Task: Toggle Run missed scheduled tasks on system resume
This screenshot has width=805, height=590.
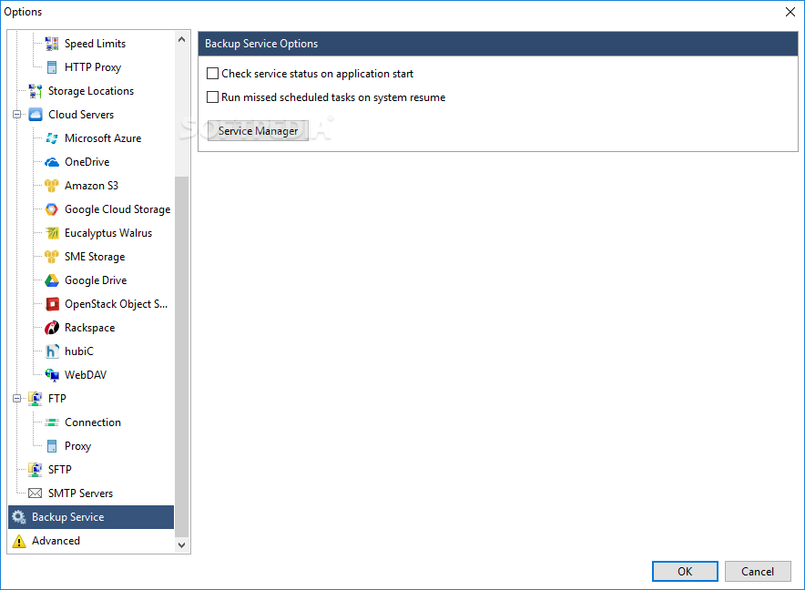Action: coord(212,97)
